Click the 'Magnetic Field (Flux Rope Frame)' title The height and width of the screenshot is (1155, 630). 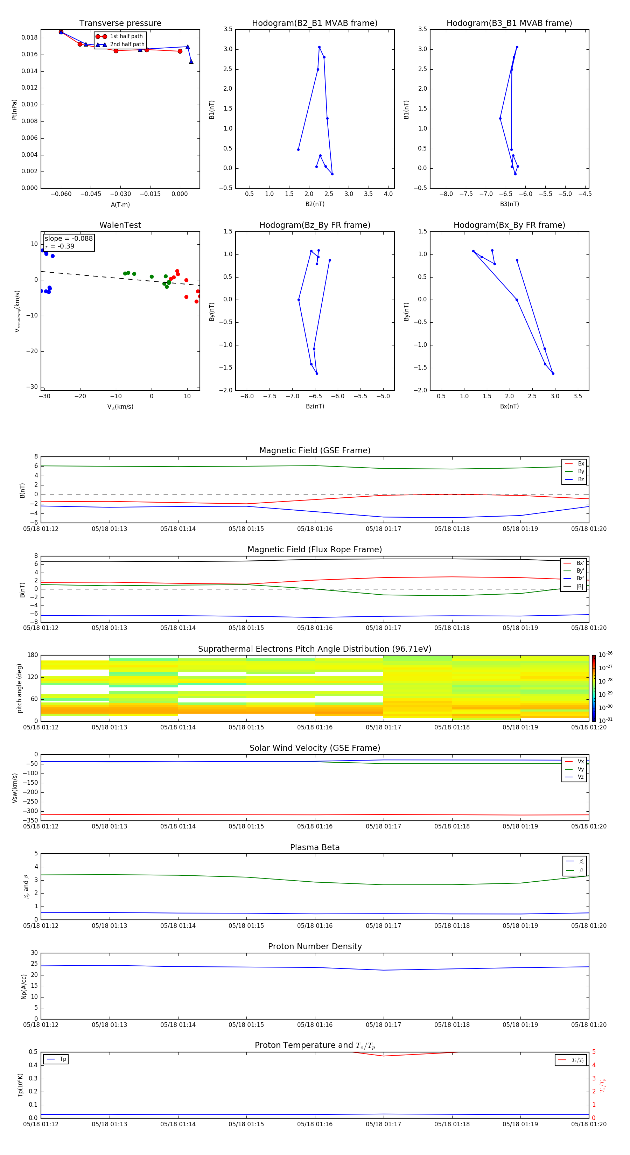click(x=315, y=550)
